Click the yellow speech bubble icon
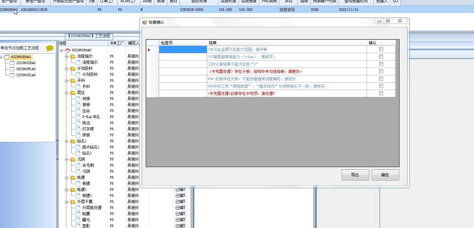The height and width of the screenshot is (228, 474). 50,48
